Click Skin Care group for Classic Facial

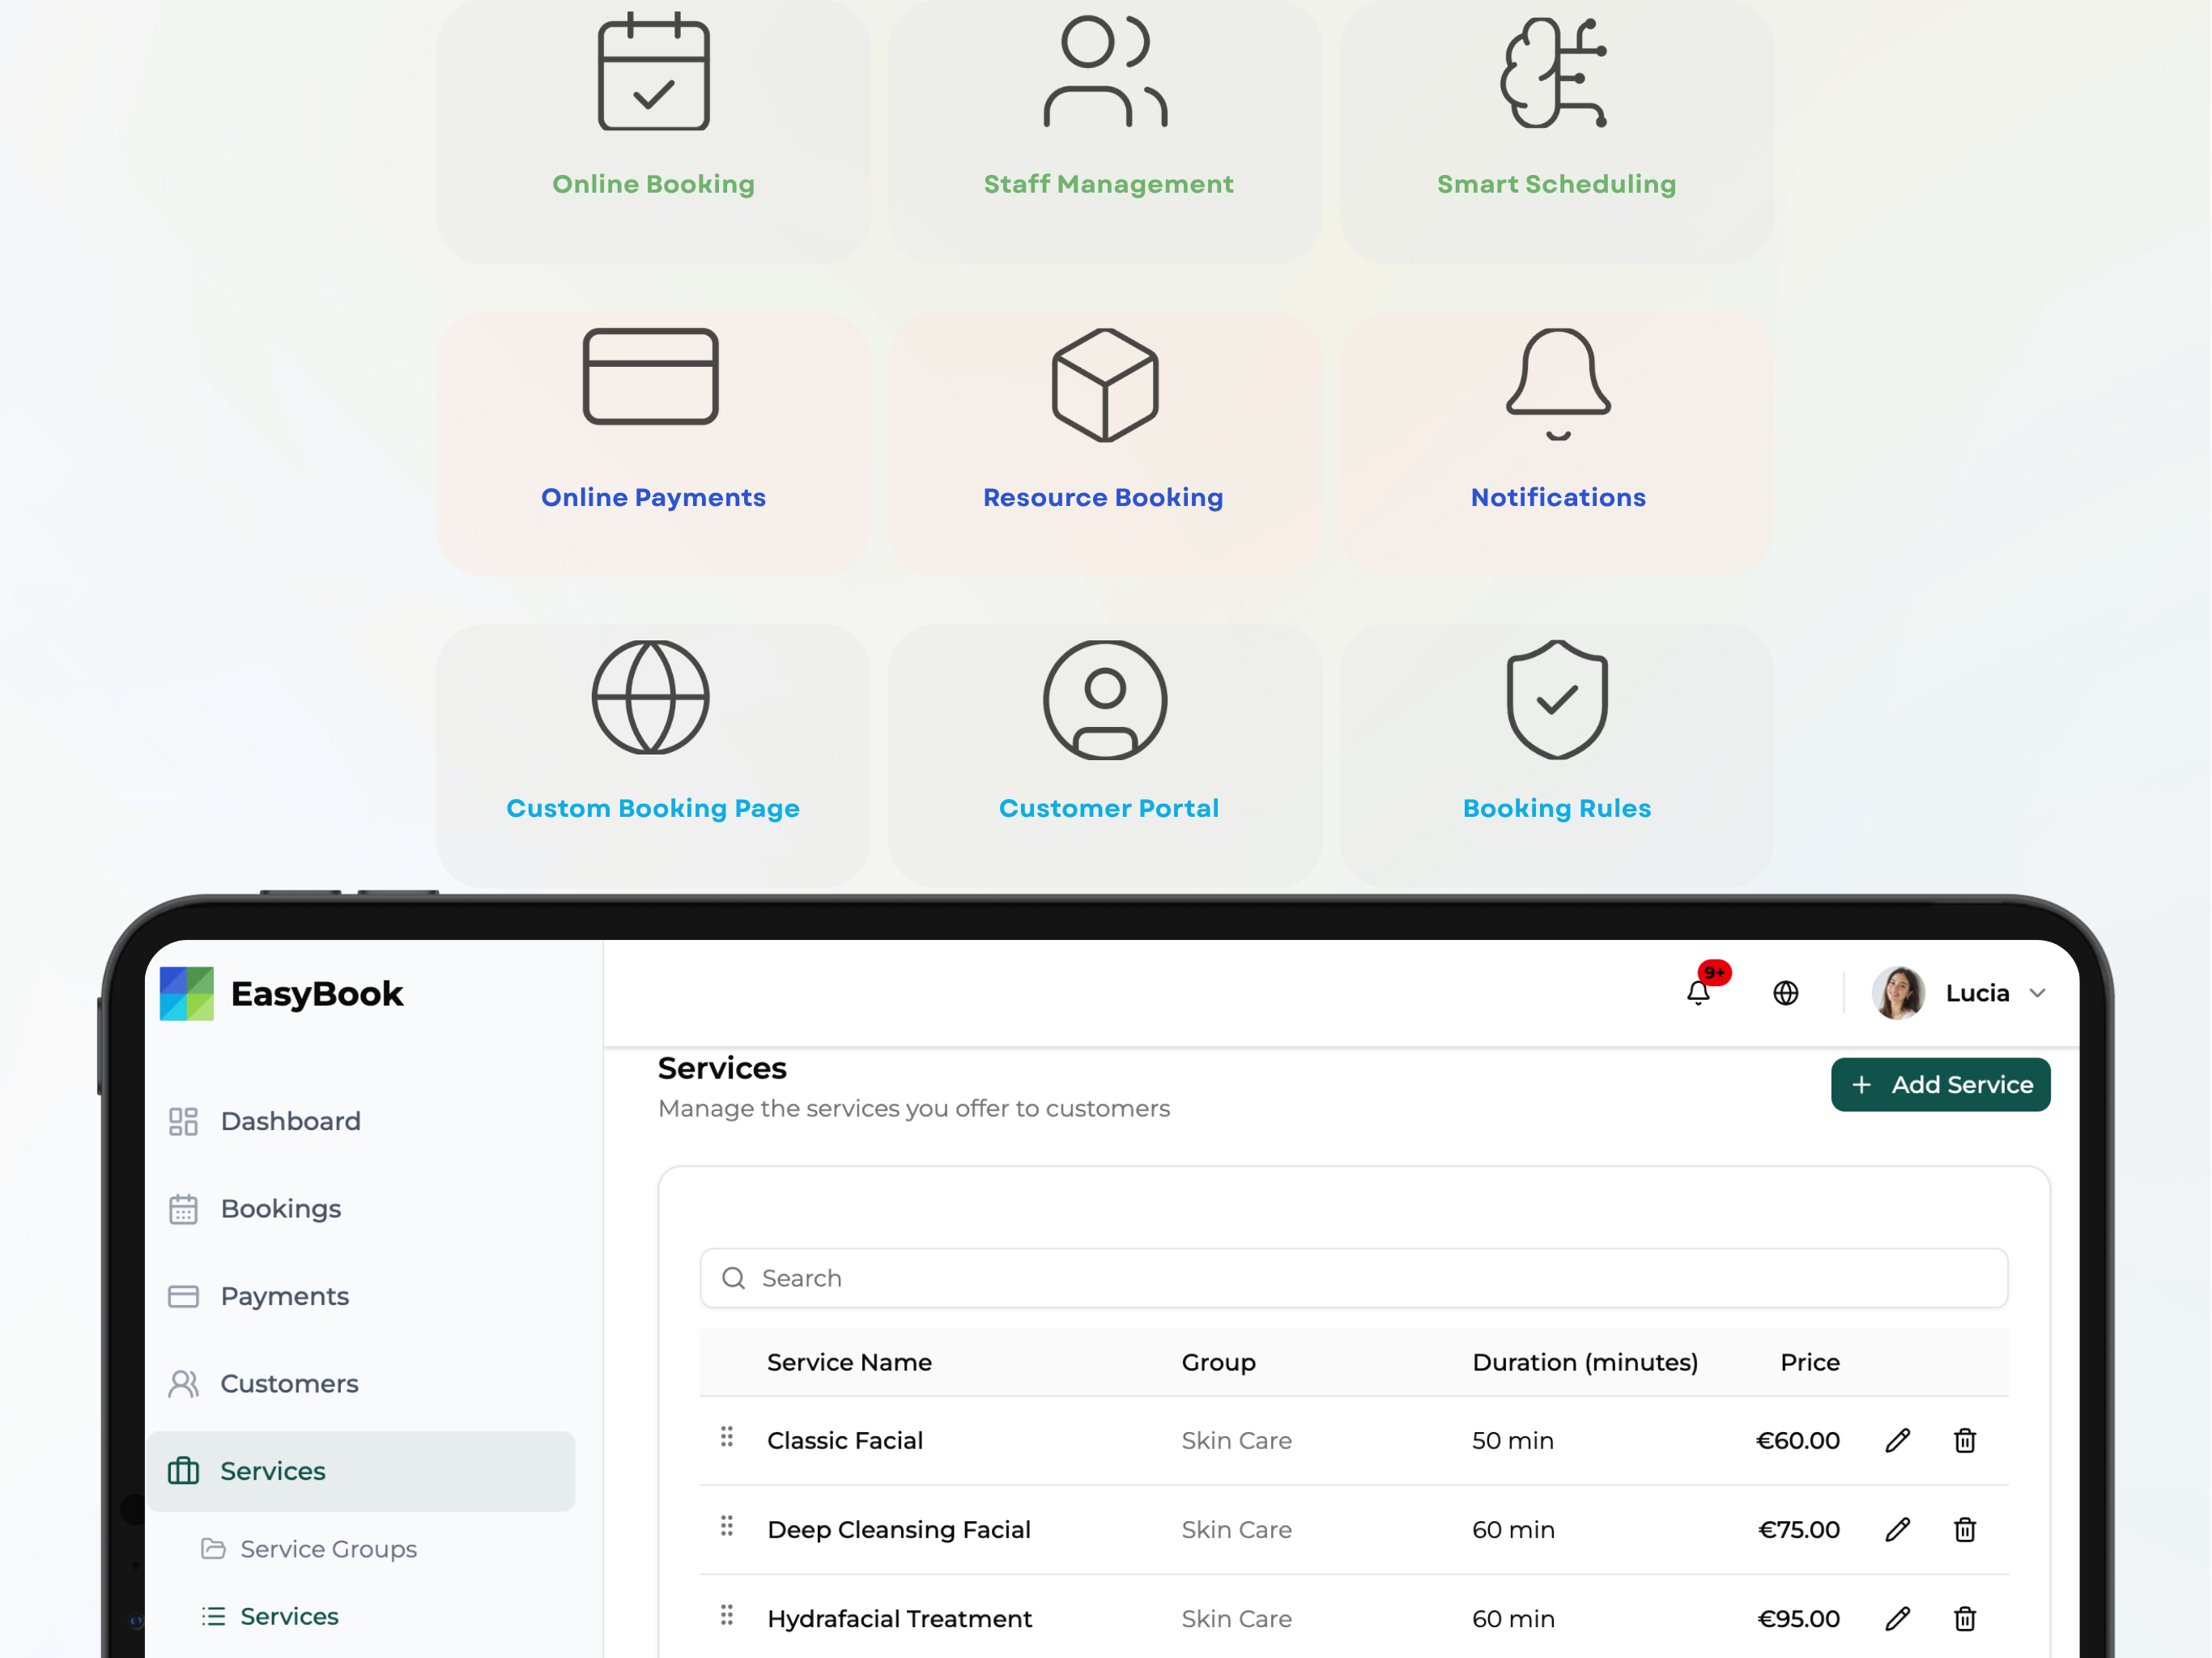tap(1236, 1440)
